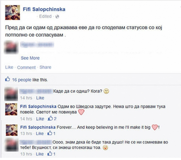The height and width of the screenshot is (160, 181).
Task: Click the thumbs-up icon beside 16 people
Action: [x=7, y=79]
